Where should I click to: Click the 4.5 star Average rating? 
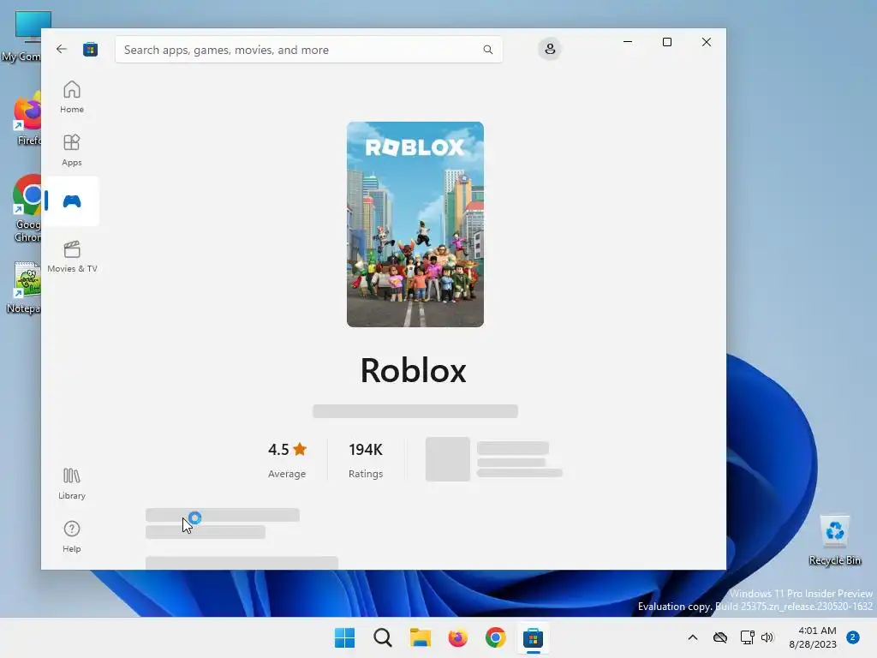[287, 460]
